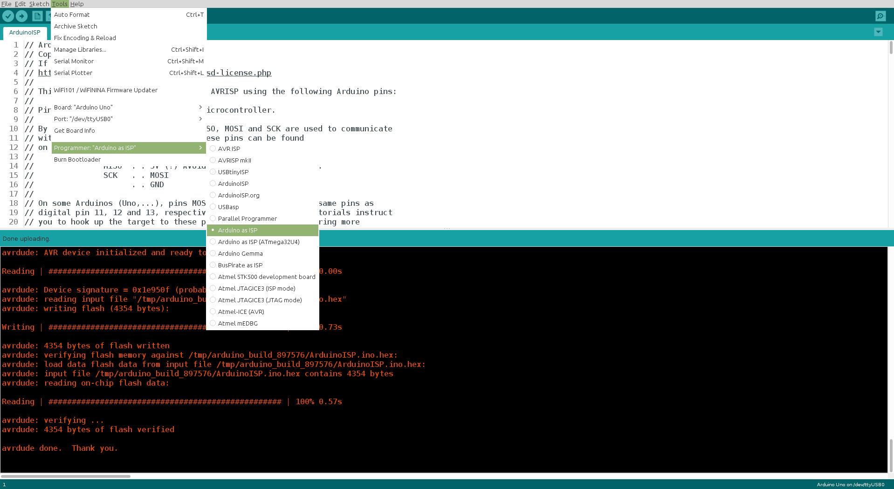Select Atmel-ICE (AVR) programmer
This screenshot has width=894, height=489.
(263, 312)
